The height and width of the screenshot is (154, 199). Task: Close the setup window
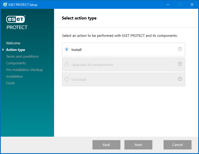click(x=192, y=5)
